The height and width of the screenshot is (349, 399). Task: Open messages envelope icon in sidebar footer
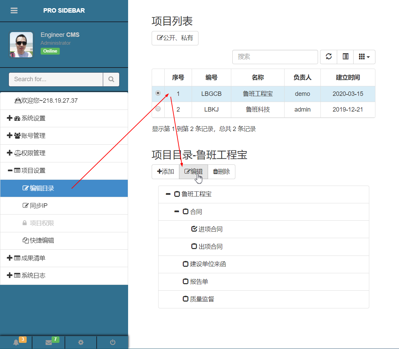coord(49,343)
